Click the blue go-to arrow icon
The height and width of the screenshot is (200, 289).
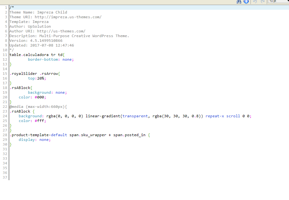point(246,2)
